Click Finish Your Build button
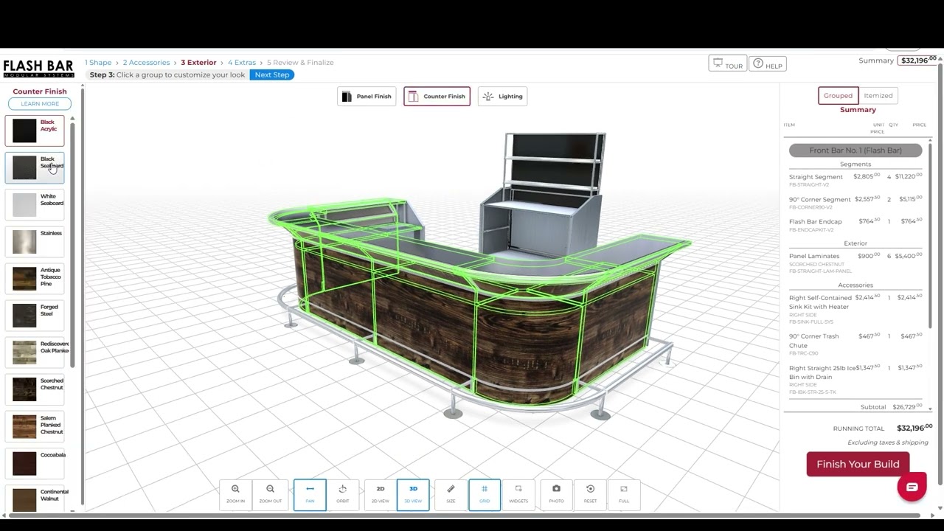The image size is (944, 531). [x=858, y=464]
